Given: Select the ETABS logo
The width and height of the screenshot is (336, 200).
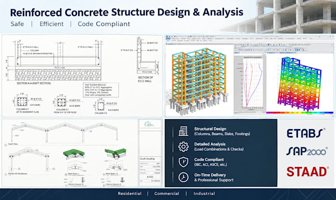Looking at the screenshot, I should [306, 133].
